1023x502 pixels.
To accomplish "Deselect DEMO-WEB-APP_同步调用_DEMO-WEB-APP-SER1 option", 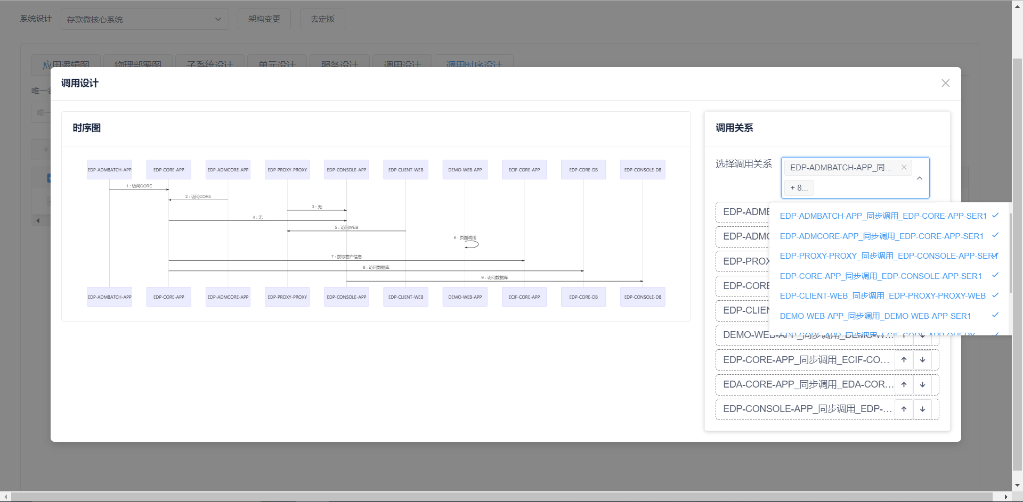I will point(889,316).
